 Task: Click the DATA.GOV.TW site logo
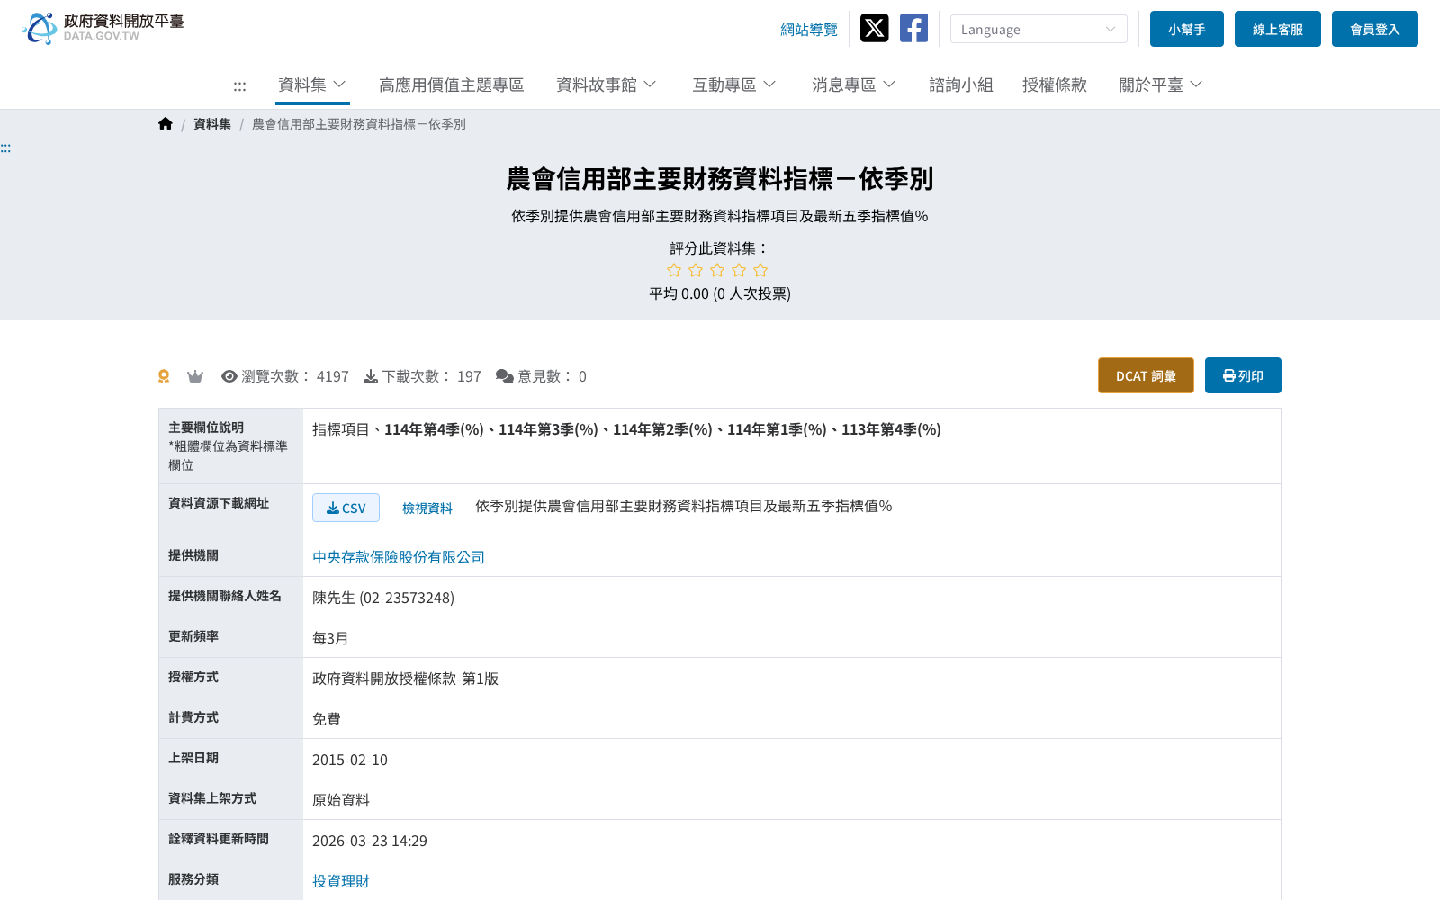click(x=103, y=28)
